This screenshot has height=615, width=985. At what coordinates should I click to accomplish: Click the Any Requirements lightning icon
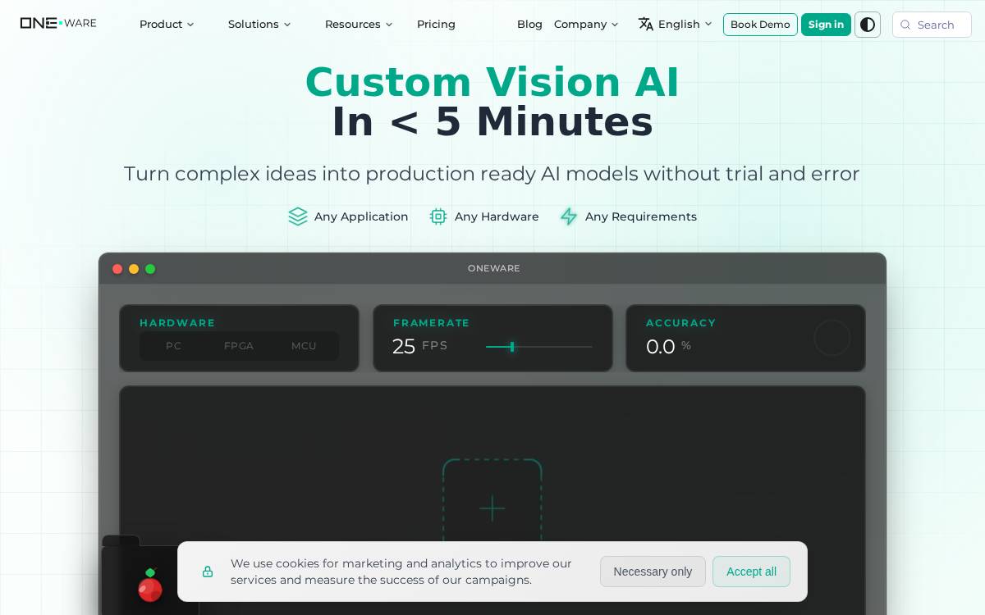569,216
